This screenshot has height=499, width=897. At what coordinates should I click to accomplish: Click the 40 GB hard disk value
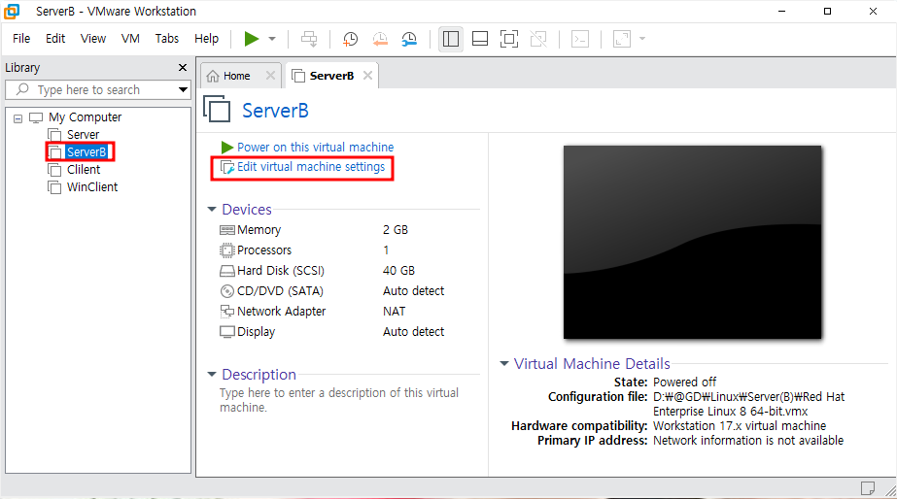(x=398, y=271)
